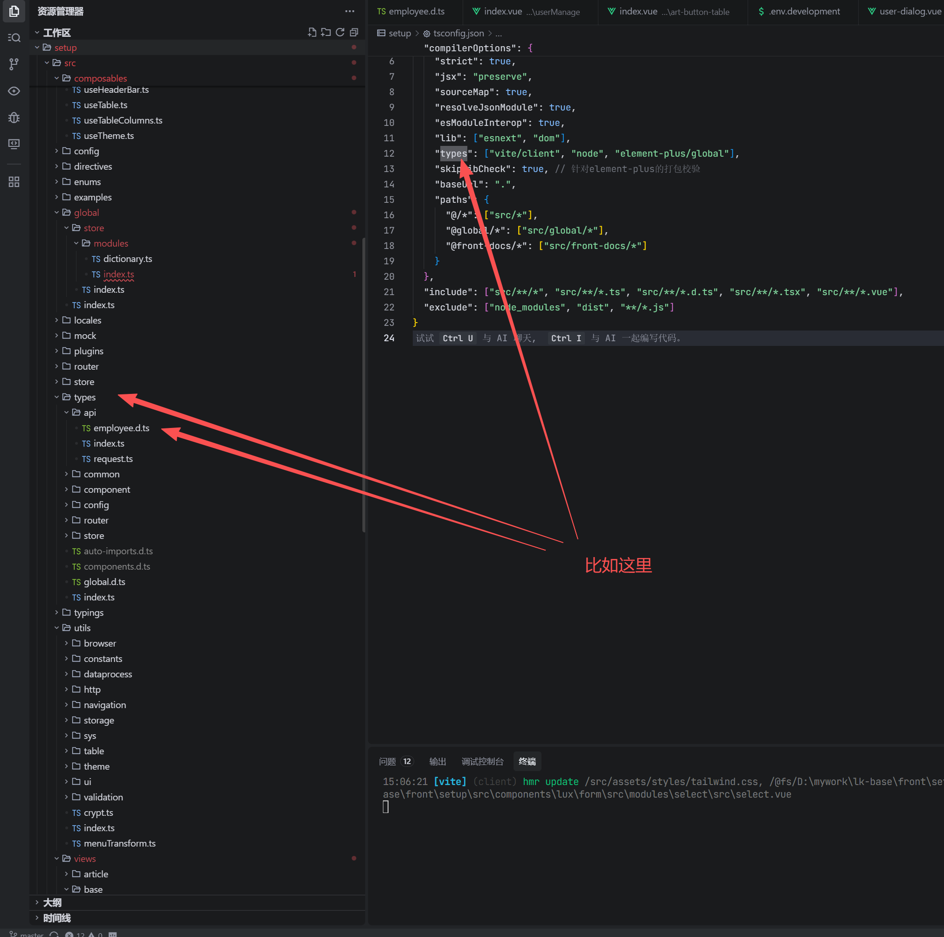Viewport: 944px width, 937px height.
Task: Refresh the explorer file tree
Action: tap(340, 32)
